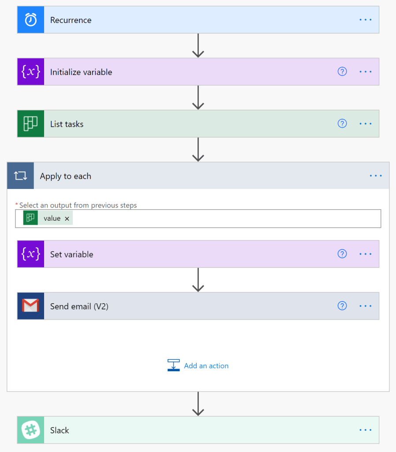The height and width of the screenshot is (452, 396).
Task: Click the Set variable purple icon
Action: tap(30, 254)
